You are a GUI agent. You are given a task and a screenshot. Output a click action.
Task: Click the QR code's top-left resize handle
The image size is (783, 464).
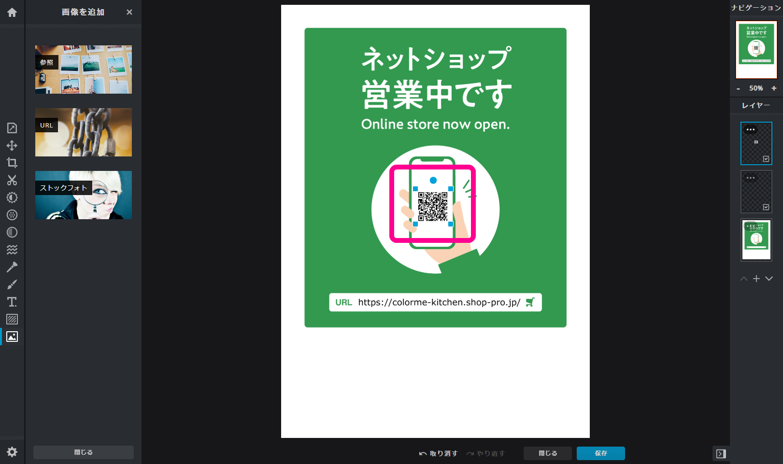coord(415,189)
